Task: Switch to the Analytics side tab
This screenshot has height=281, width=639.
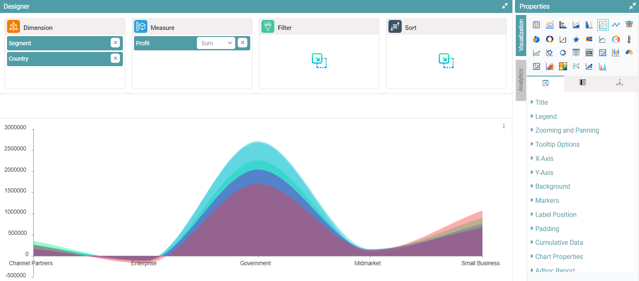Action: pos(520,80)
